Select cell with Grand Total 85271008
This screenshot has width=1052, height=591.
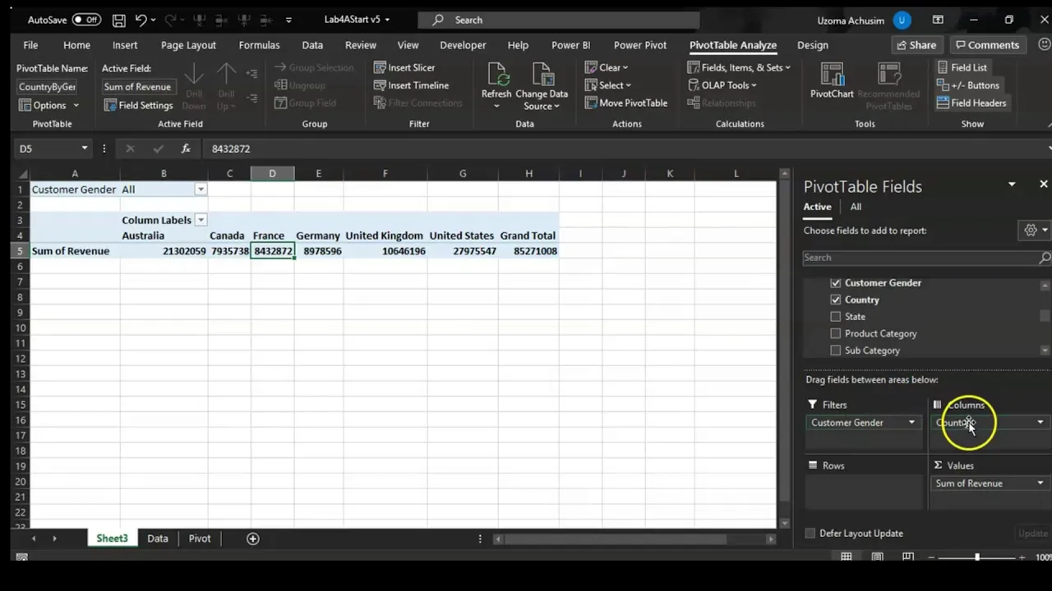[x=528, y=251]
